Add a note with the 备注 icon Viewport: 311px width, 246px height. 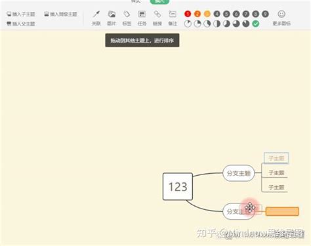[x=173, y=18]
